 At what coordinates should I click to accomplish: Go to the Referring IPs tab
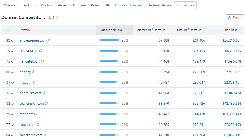click(x=101, y=5)
